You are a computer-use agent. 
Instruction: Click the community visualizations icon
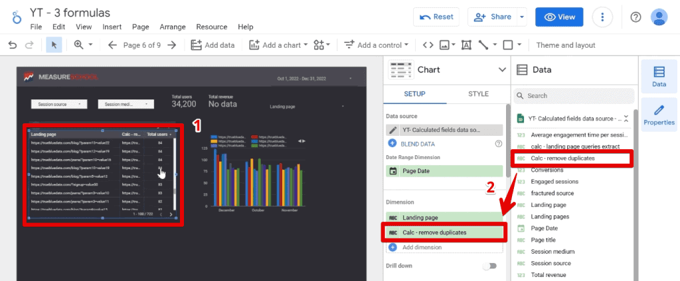click(x=319, y=45)
